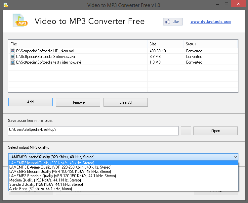
Task: Click the browse folder ellipsis button
Action: point(186,131)
